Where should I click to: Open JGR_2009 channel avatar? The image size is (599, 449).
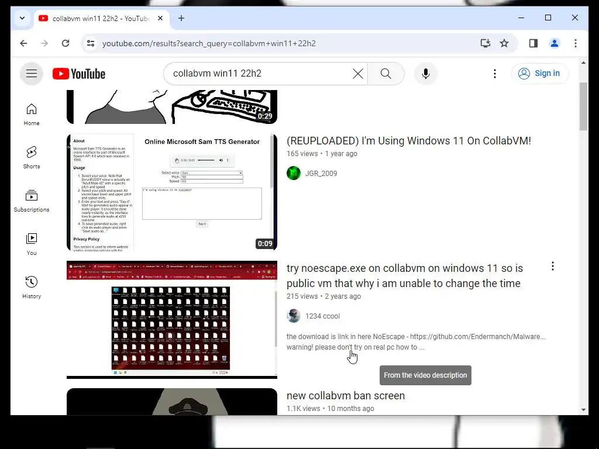[294, 173]
